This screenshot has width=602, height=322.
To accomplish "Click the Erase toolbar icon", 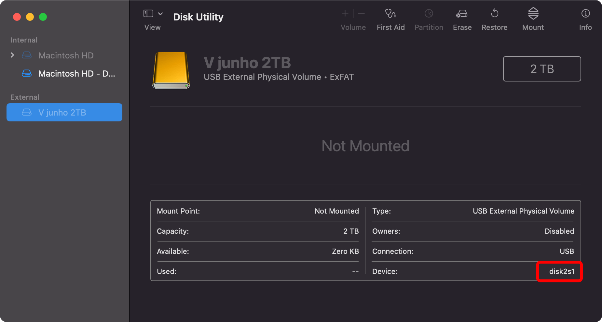I will click(462, 13).
